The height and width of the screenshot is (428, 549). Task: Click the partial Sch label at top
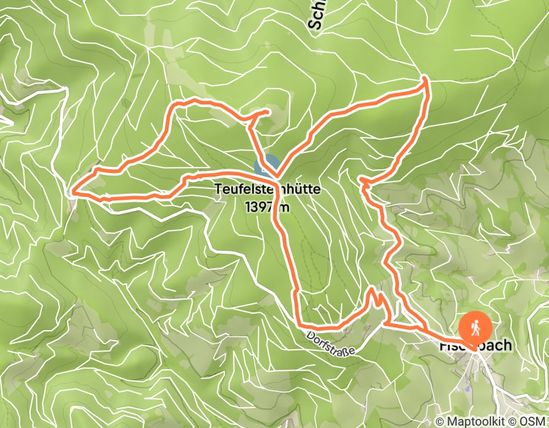pyautogui.click(x=315, y=15)
